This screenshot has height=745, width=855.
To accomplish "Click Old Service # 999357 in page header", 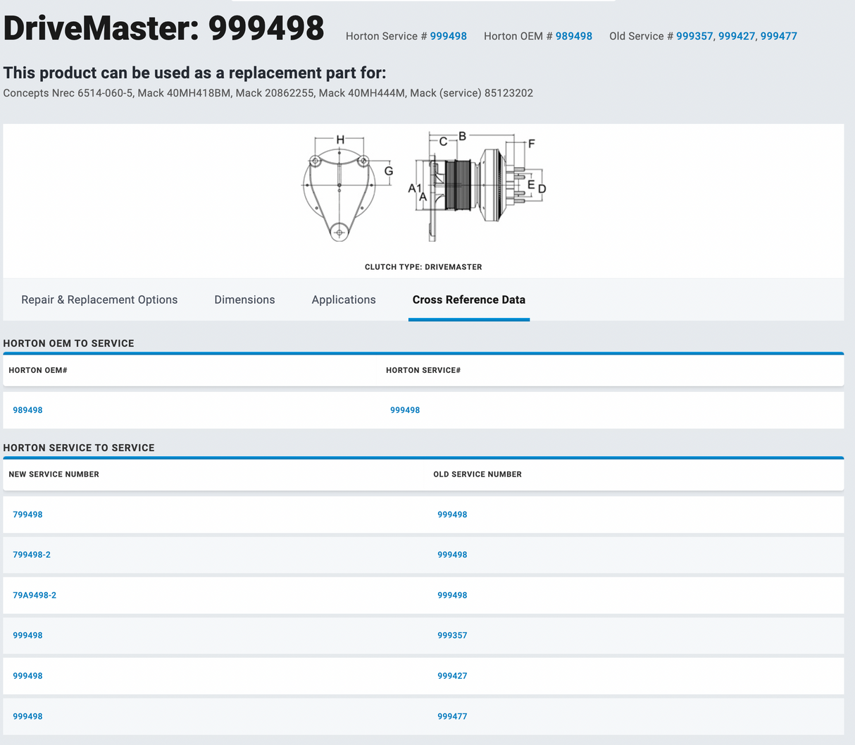I will (x=694, y=36).
